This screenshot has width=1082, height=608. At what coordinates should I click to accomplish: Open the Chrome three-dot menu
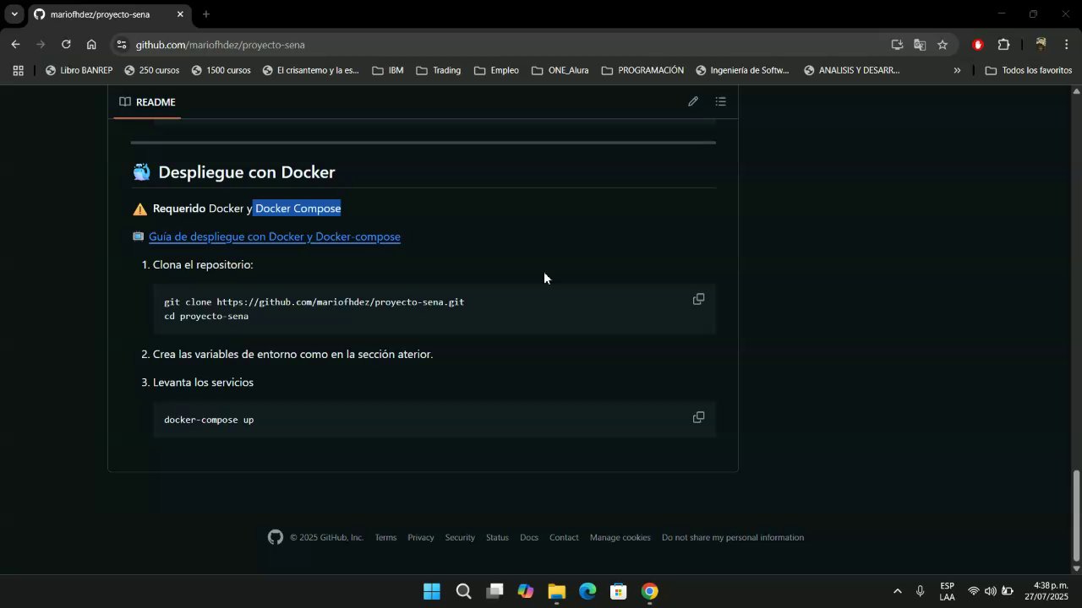pos(1067,45)
